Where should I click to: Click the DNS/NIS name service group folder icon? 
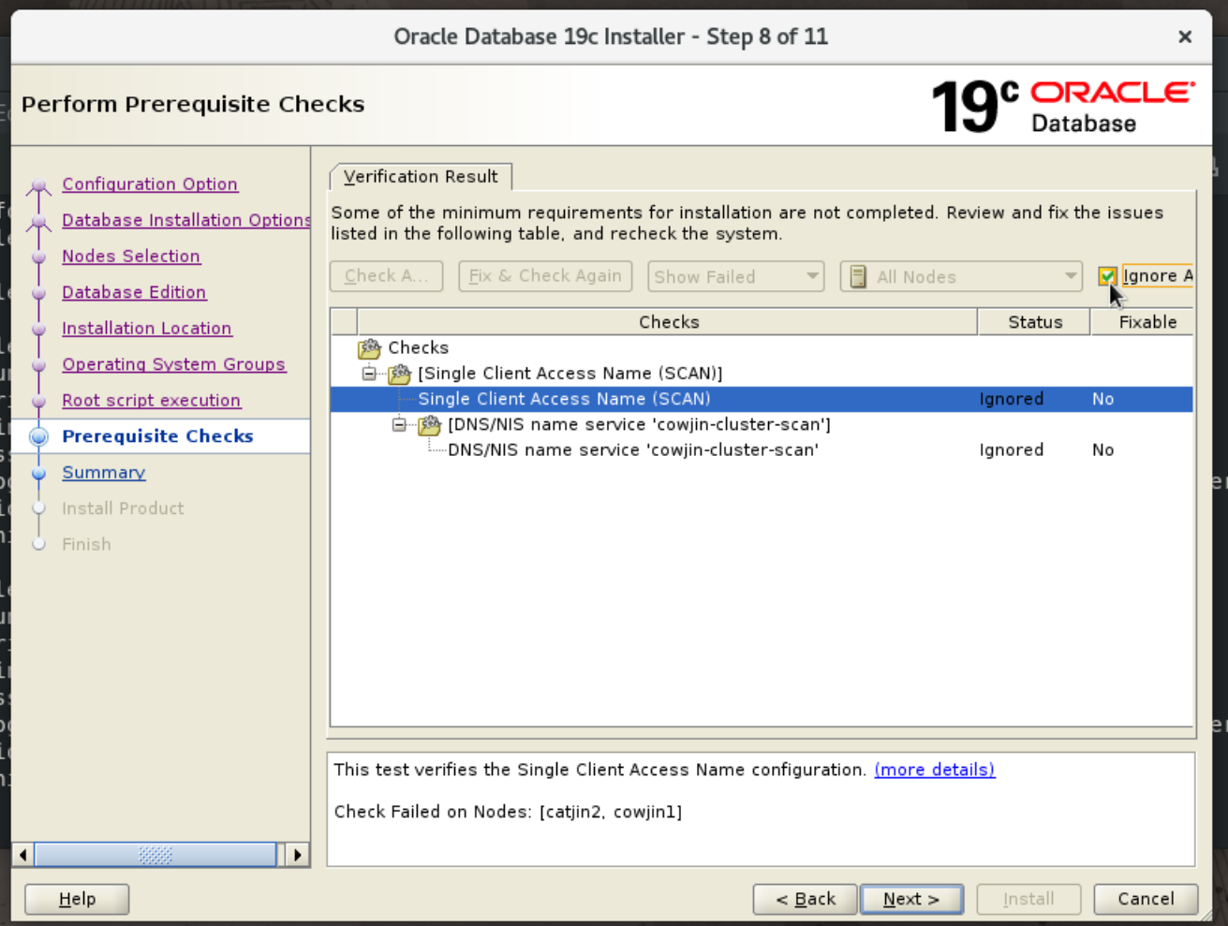coord(430,425)
